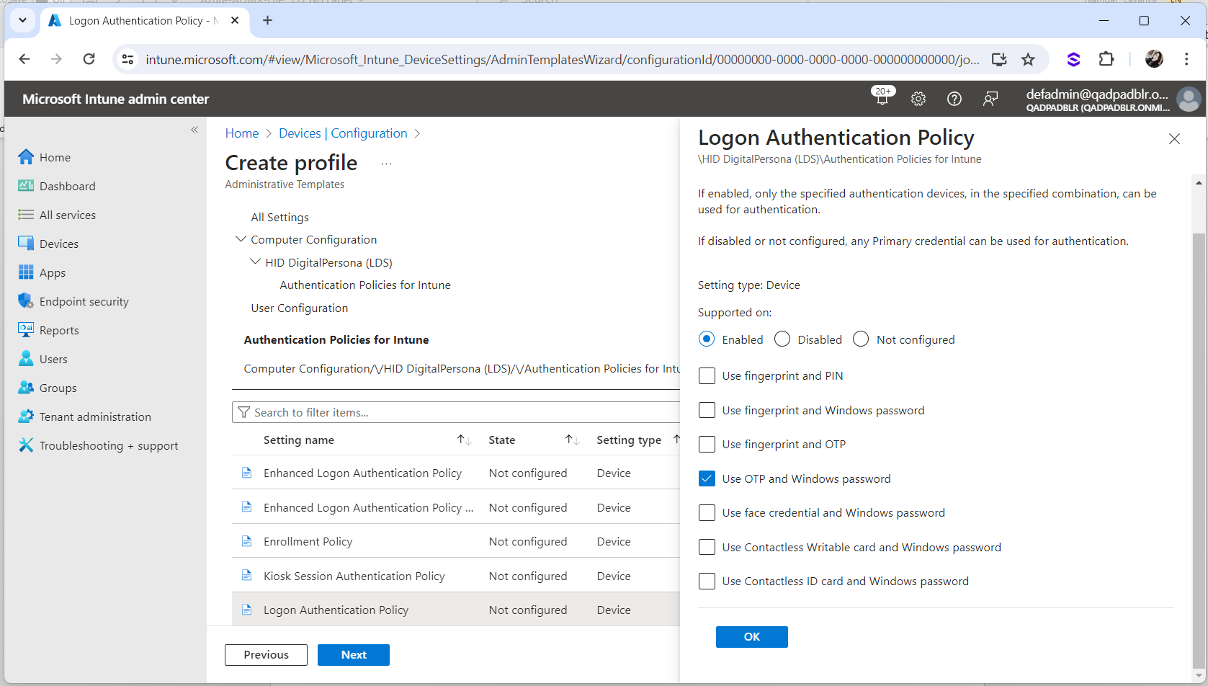
Task: Open All services in sidebar
Action: pos(67,215)
